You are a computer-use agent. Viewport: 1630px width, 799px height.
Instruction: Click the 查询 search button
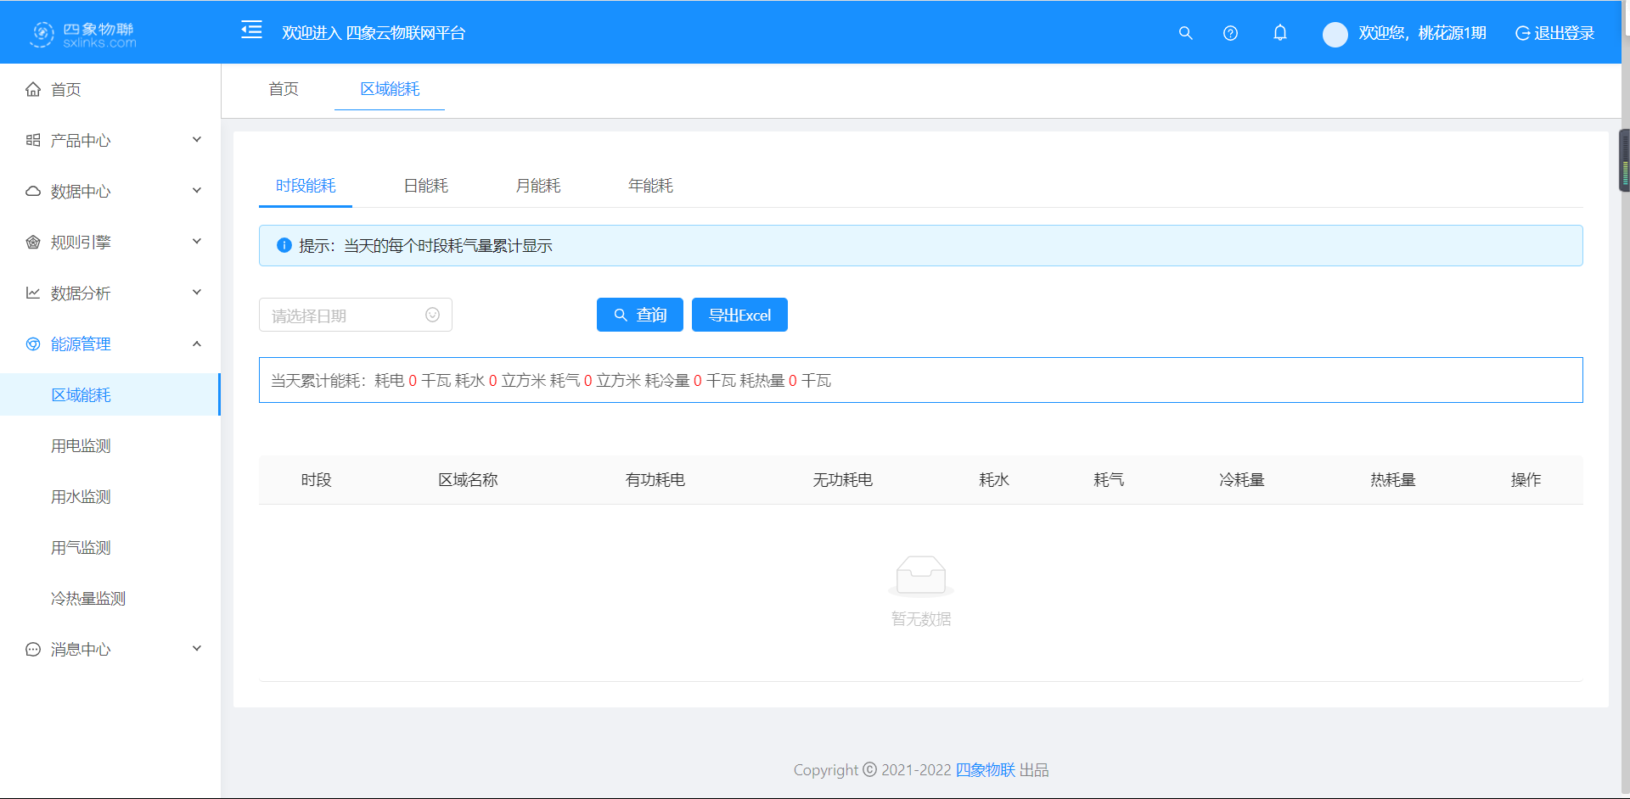639,315
